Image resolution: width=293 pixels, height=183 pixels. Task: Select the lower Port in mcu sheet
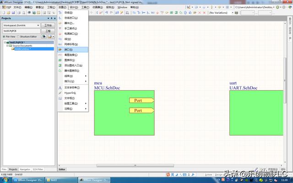141,111
